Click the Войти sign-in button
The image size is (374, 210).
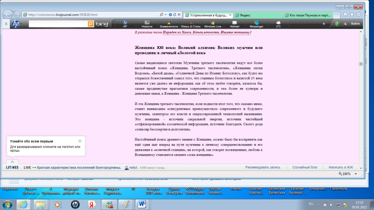(355, 24)
